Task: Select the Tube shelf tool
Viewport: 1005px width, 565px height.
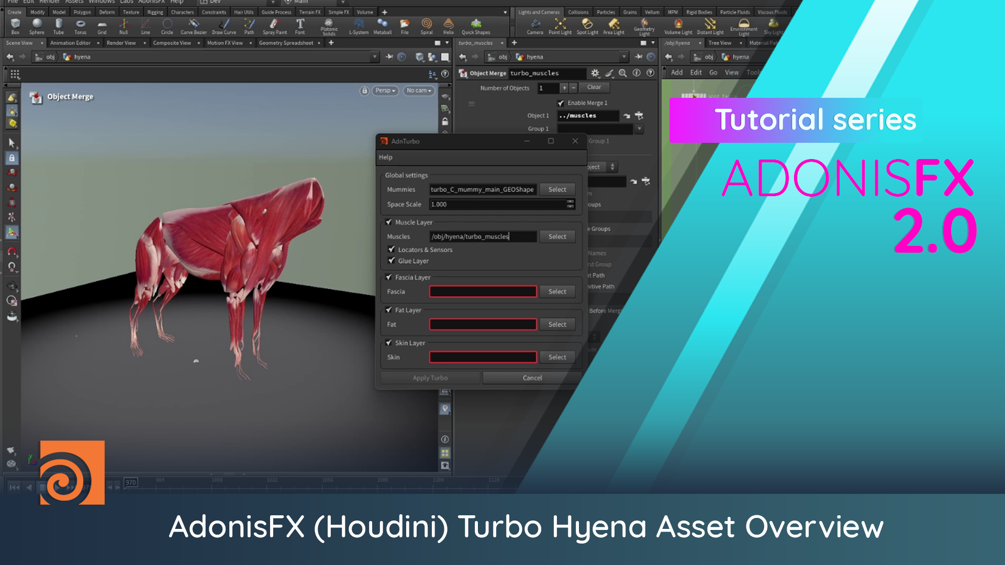Action: coord(59,26)
